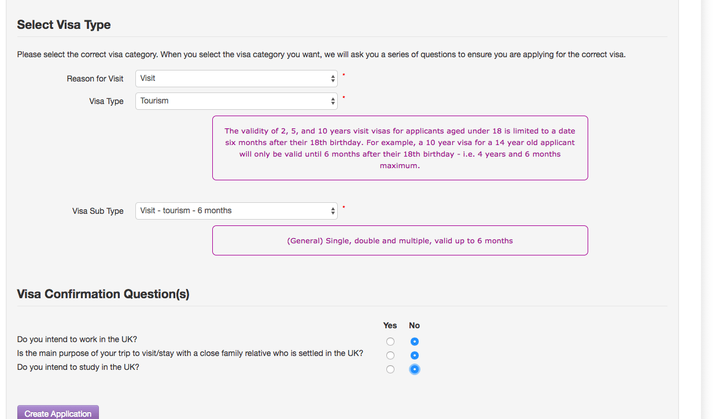Click the "Visa Sub Type" field label
The width and height of the screenshot is (727, 419).
[x=98, y=211]
